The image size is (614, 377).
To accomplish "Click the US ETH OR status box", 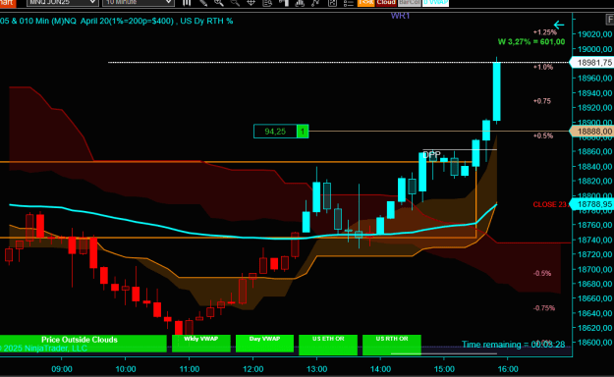I will point(328,345).
